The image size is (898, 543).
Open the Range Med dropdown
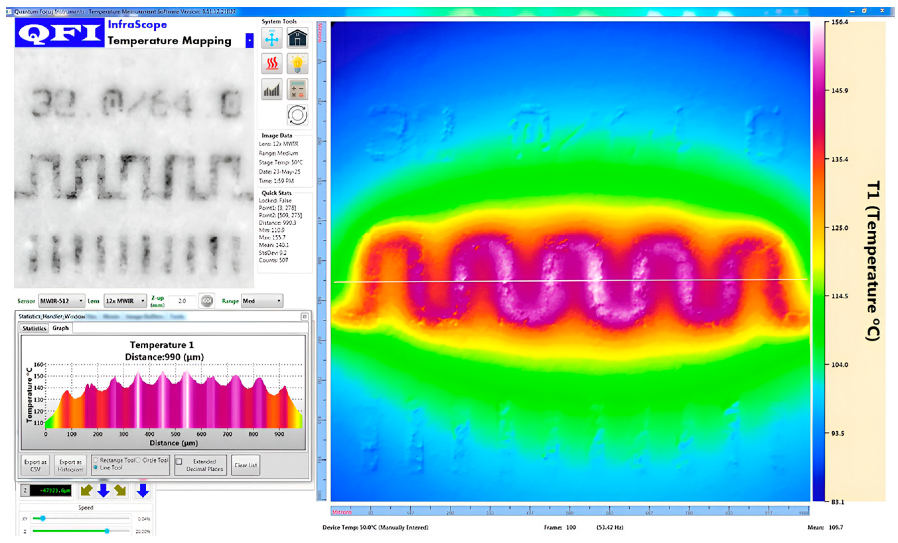pos(262,301)
